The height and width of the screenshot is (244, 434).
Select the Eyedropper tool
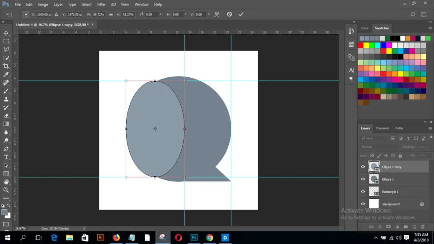point(6,75)
